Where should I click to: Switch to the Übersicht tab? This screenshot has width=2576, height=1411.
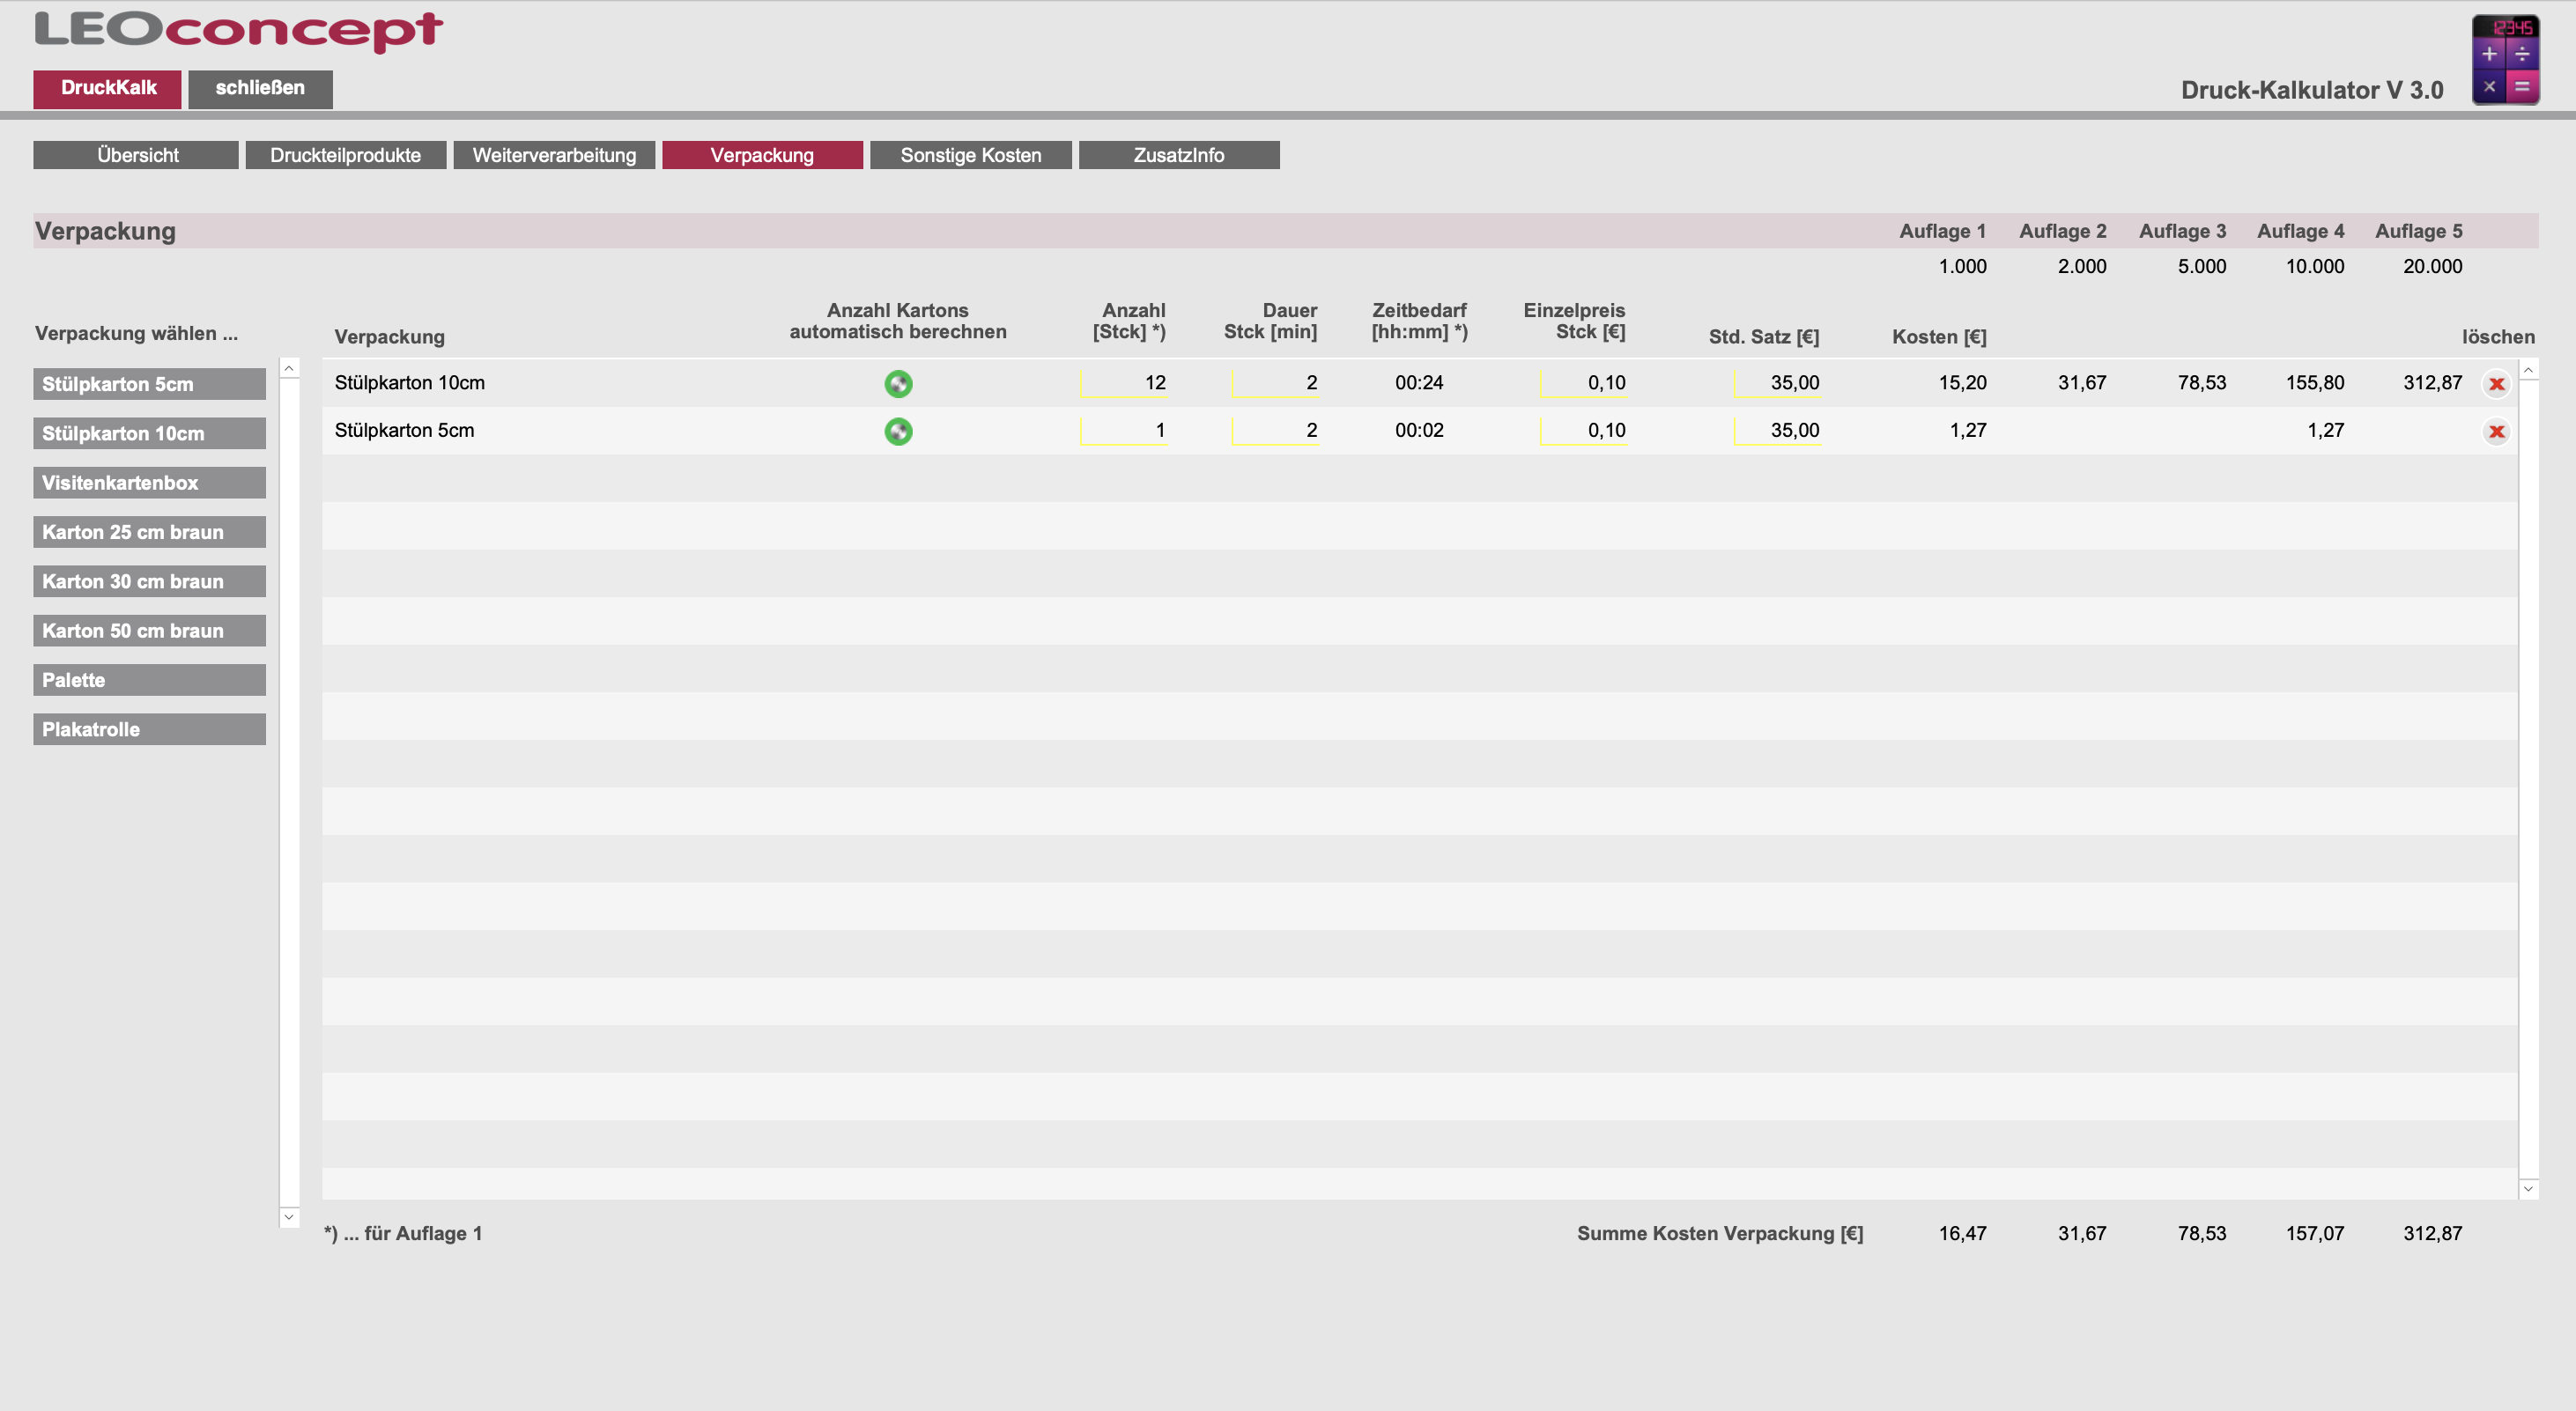136,155
